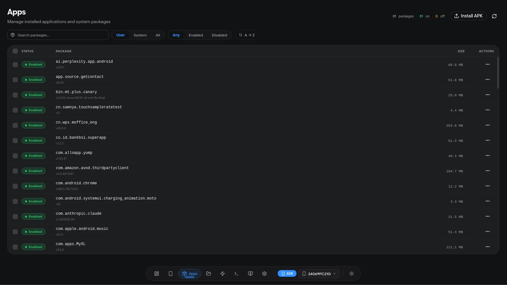Select the Any status filter

click(x=176, y=35)
